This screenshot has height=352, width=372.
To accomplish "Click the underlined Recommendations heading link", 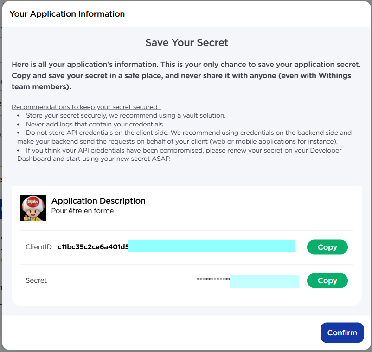I will 67,106.
